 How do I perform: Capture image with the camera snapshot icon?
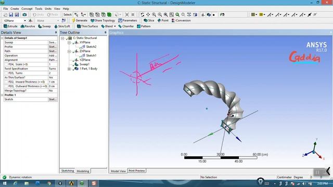coord(24,15)
